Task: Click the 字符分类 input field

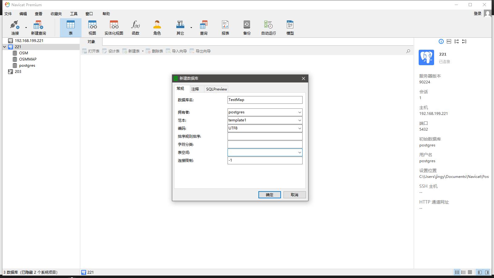Action: [x=265, y=144]
